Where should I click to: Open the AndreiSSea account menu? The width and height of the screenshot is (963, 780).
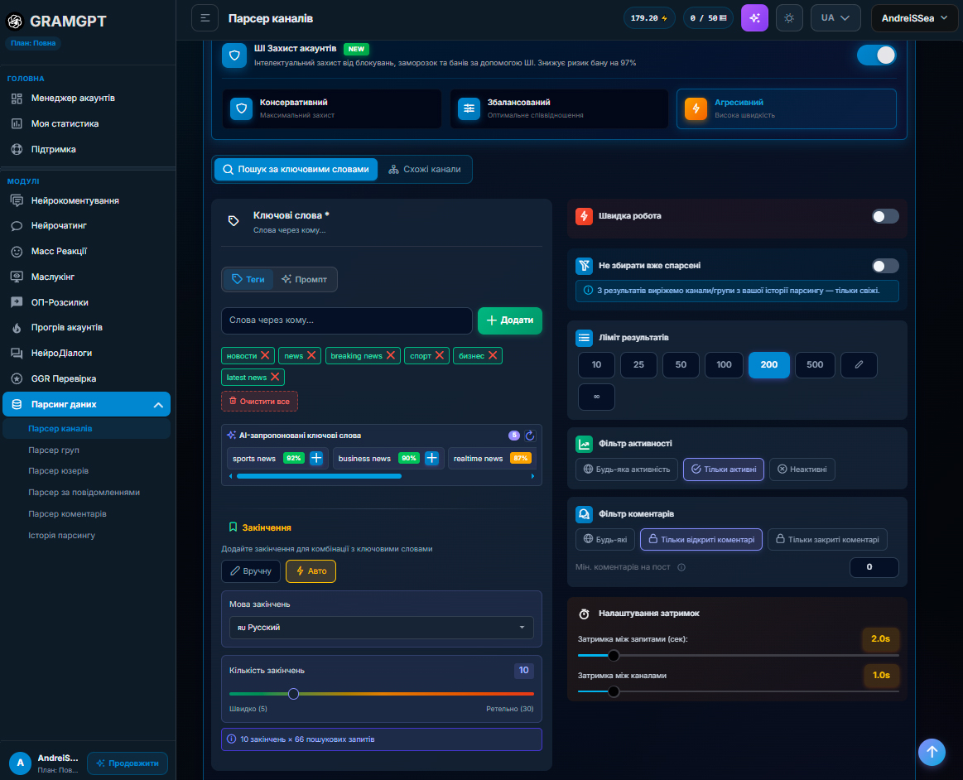click(x=914, y=18)
